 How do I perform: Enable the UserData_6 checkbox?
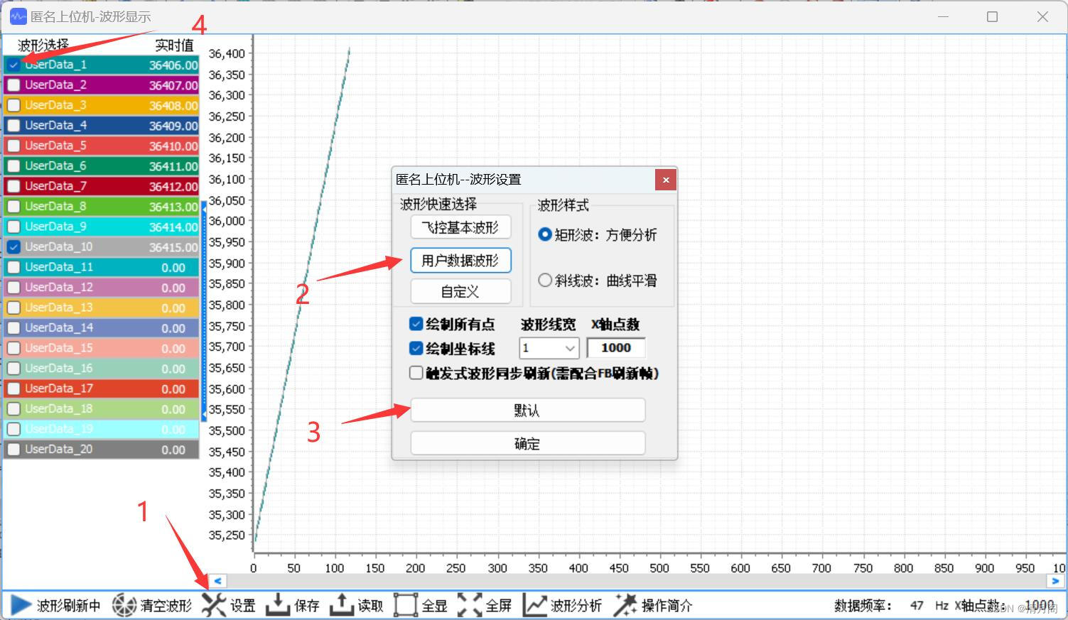(14, 166)
